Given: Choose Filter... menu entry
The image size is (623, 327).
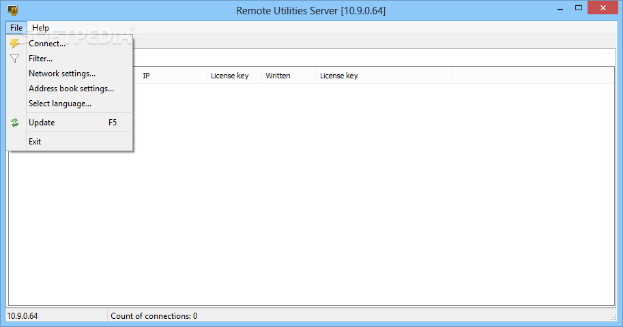Looking at the screenshot, I should tap(70, 59).
